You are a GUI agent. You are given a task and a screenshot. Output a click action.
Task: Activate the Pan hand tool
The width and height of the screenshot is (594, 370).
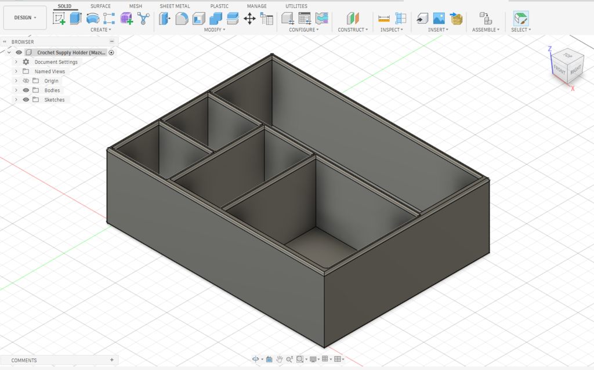pyautogui.click(x=280, y=359)
